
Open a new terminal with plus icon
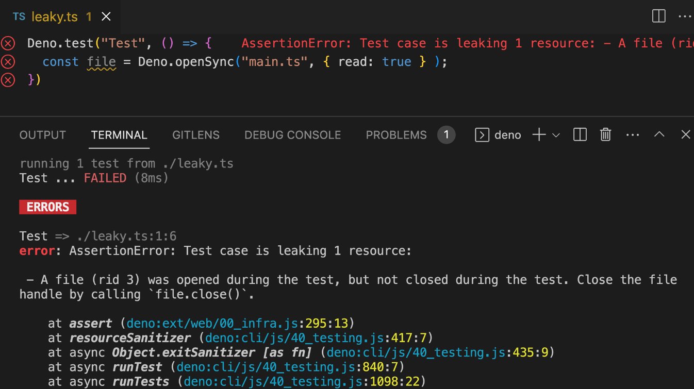tap(538, 134)
